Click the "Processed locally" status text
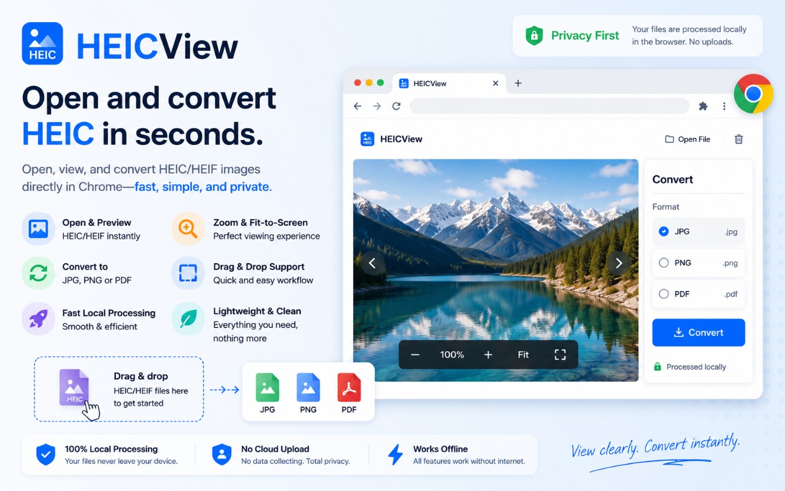785x491 pixels. pyautogui.click(x=696, y=367)
